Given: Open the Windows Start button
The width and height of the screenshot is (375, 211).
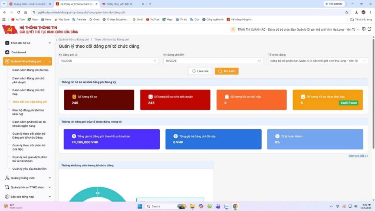Looking at the screenshot, I should click(140, 206).
